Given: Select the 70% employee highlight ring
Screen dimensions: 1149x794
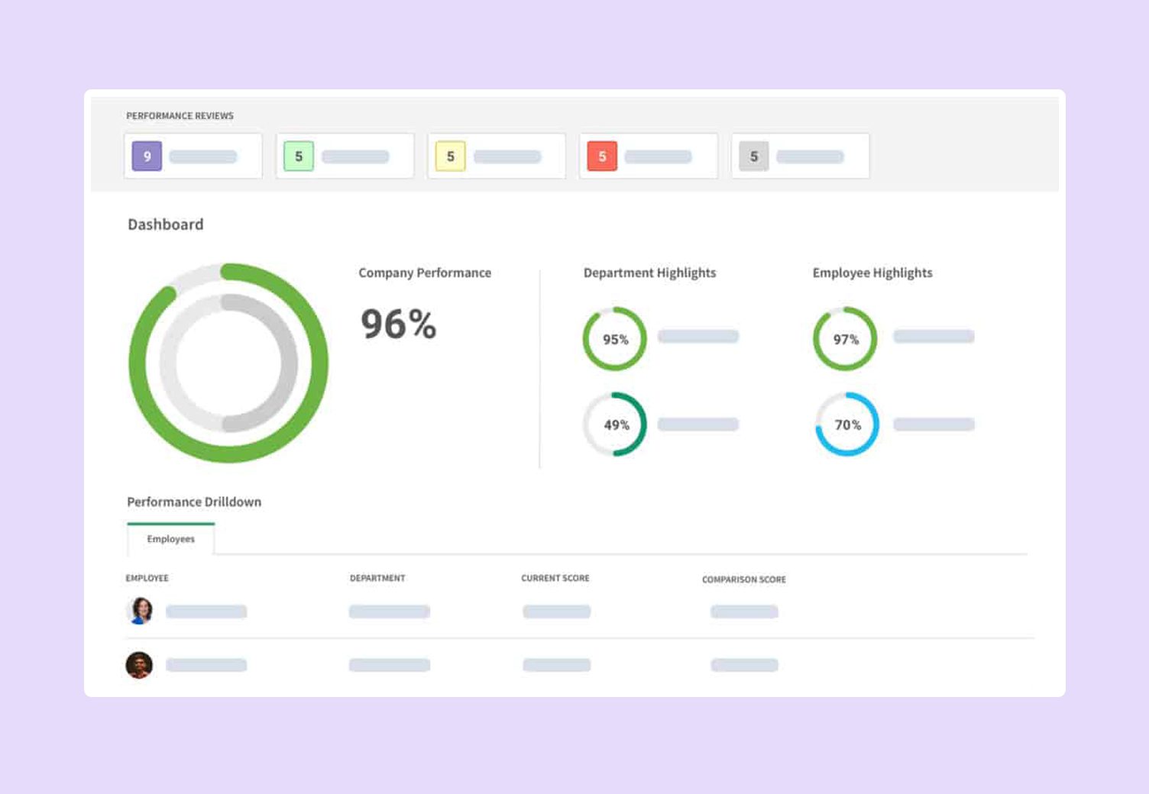Looking at the screenshot, I should (x=846, y=424).
